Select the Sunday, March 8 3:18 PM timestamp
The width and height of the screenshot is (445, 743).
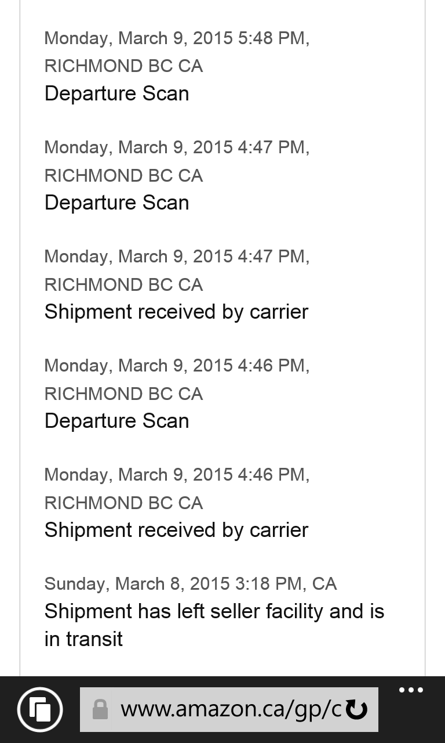190,584
